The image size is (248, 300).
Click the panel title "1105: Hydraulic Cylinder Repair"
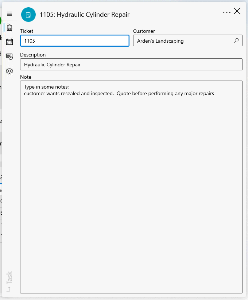click(x=84, y=15)
